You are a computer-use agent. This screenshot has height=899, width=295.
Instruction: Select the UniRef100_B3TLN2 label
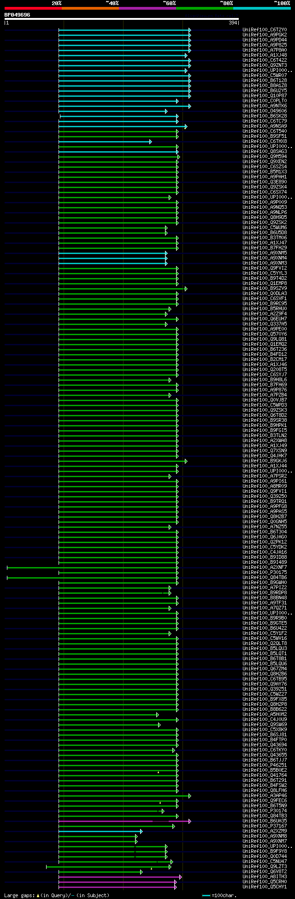pos(265,436)
